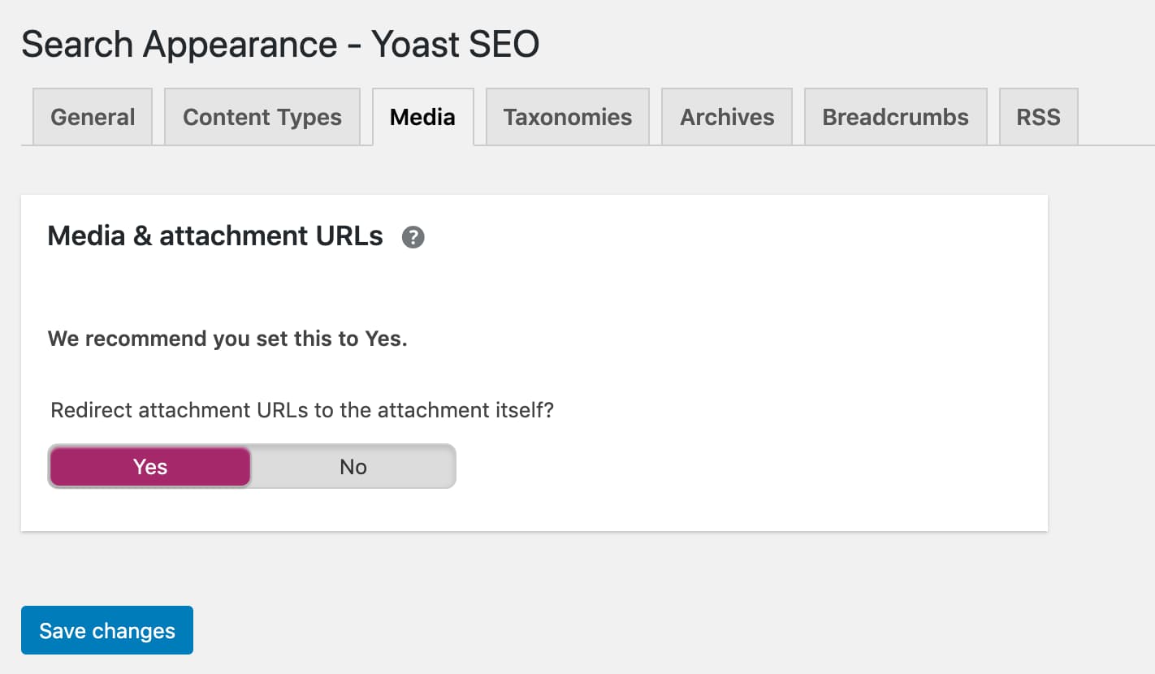This screenshot has width=1155, height=674.
Task: Switch to the Breadcrumbs tab
Action: (x=896, y=117)
